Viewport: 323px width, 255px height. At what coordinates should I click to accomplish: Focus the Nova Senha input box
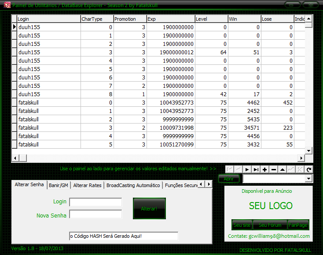[x=95, y=214]
